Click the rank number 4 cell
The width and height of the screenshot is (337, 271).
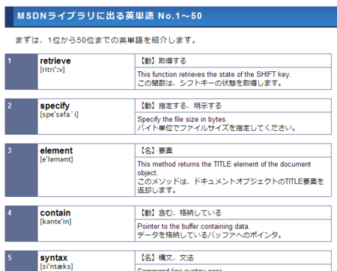(x=21, y=224)
